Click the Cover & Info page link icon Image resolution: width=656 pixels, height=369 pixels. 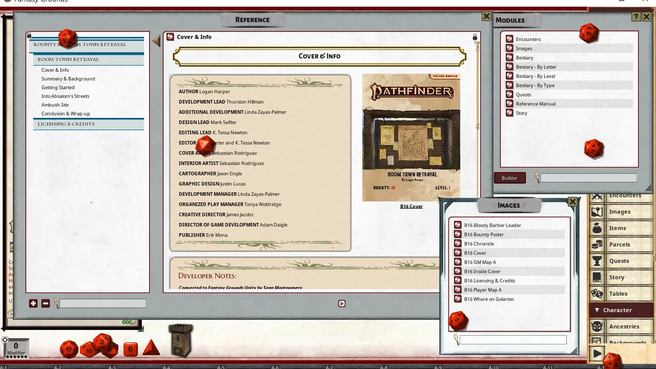(x=170, y=37)
